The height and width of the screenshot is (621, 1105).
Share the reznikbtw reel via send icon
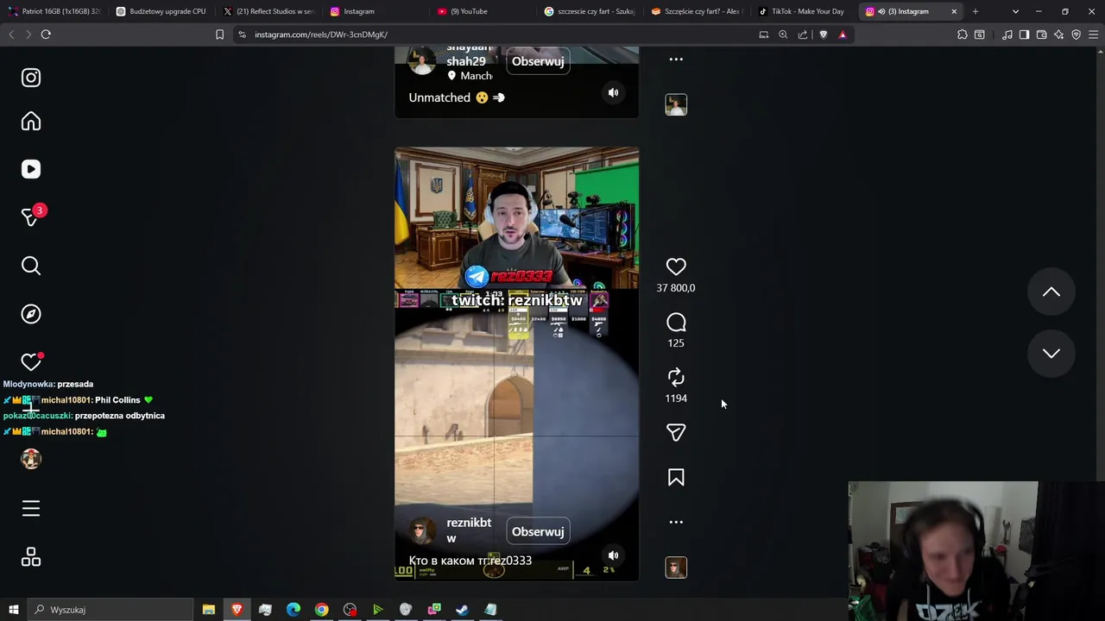pyautogui.click(x=676, y=432)
